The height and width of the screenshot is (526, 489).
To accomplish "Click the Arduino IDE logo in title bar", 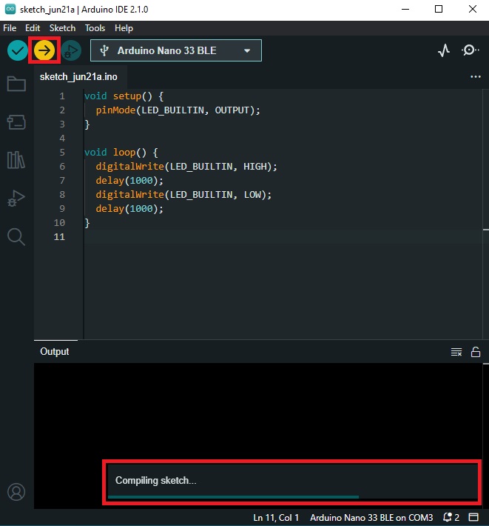I will click(10, 9).
